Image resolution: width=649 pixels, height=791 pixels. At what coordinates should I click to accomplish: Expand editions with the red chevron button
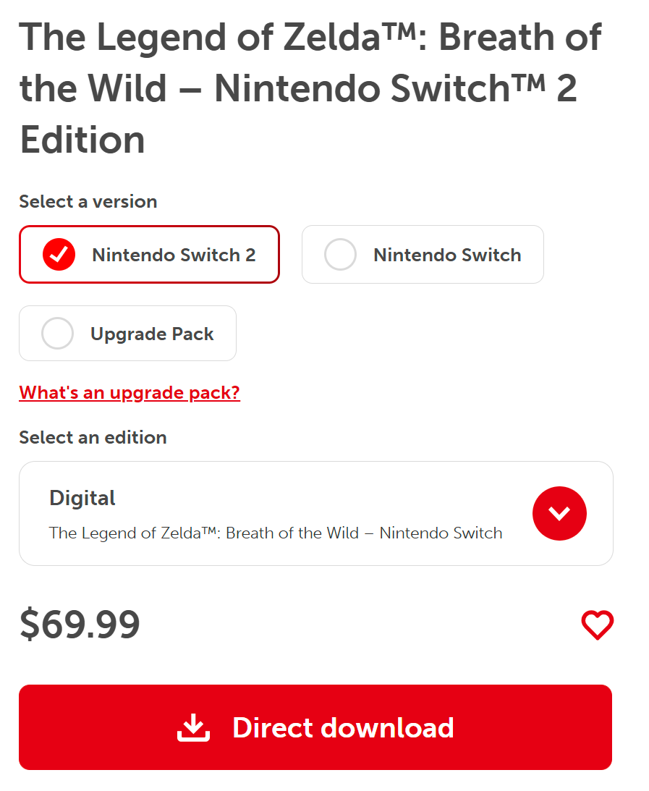click(559, 513)
